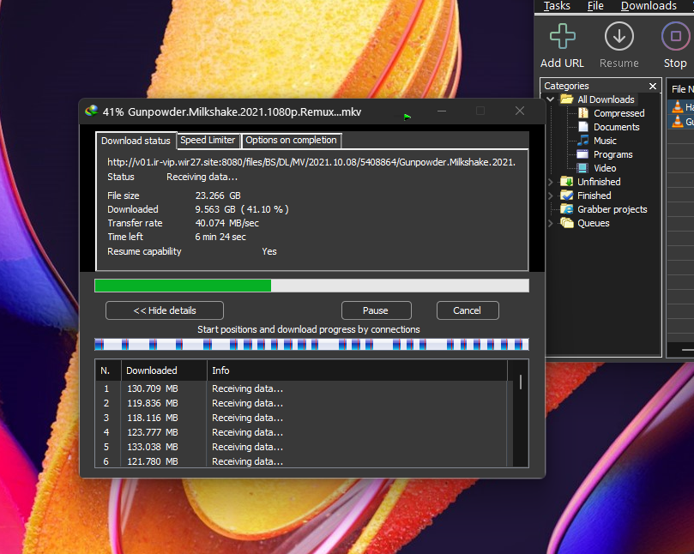Click the Video category film icon

[582, 168]
